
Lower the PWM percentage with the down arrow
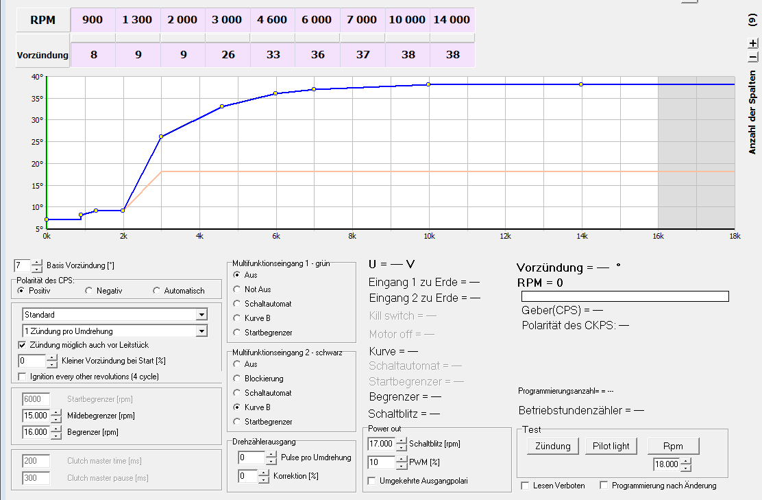pyautogui.click(x=402, y=466)
